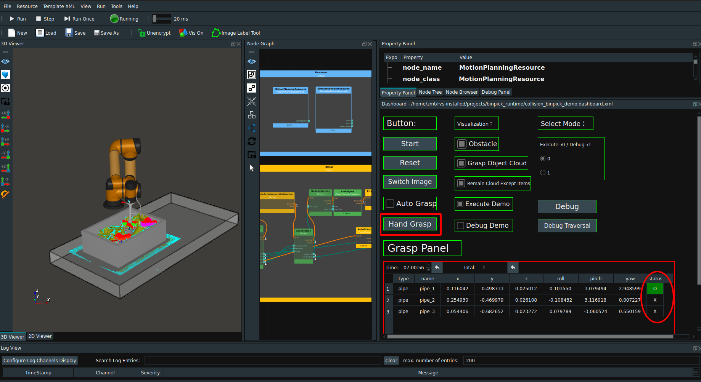701x382 pixels.
Task: Toggle the Obstacle checkbox
Action: coord(462,144)
